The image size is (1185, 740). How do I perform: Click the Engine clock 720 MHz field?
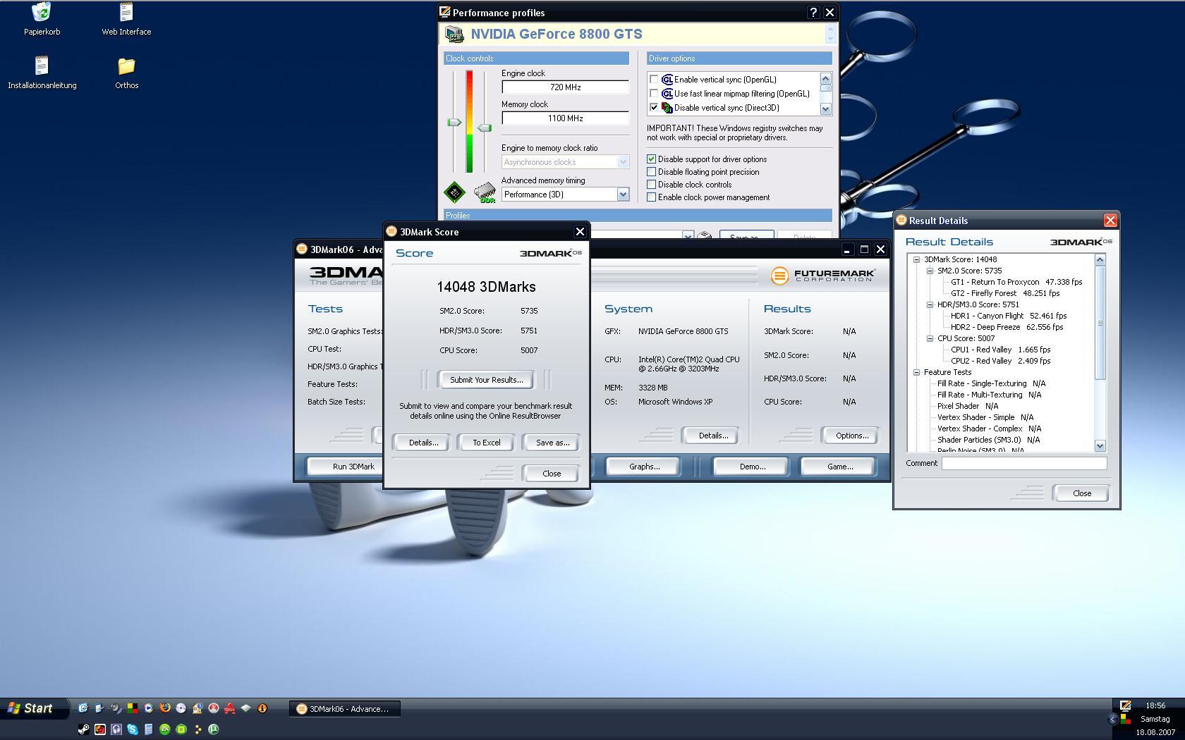click(x=565, y=87)
